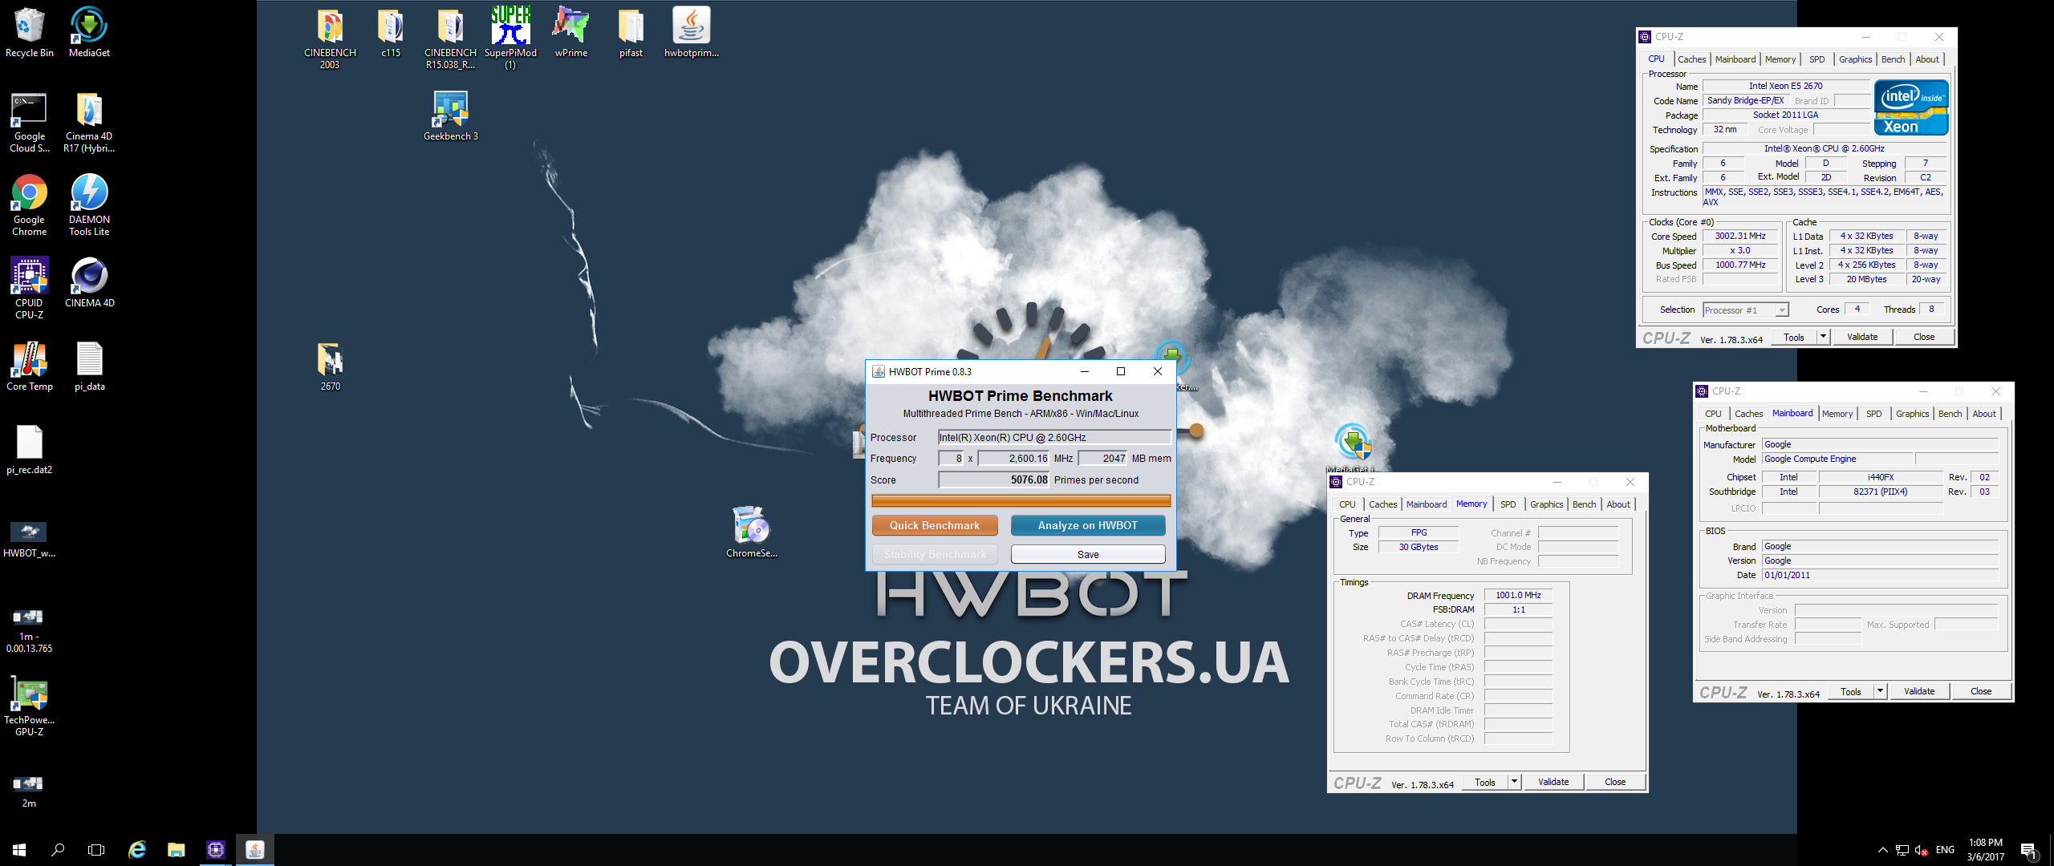Start the Quick Benchmark in HWBOT Prime
This screenshot has width=2054, height=866.
click(x=935, y=525)
